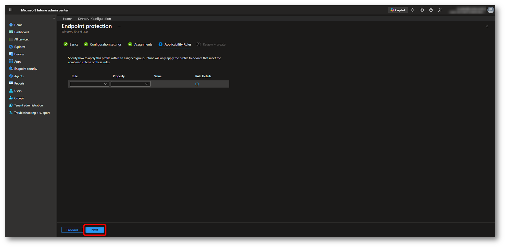Open the Property dropdown
This screenshot has width=506, height=248.
click(131, 84)
